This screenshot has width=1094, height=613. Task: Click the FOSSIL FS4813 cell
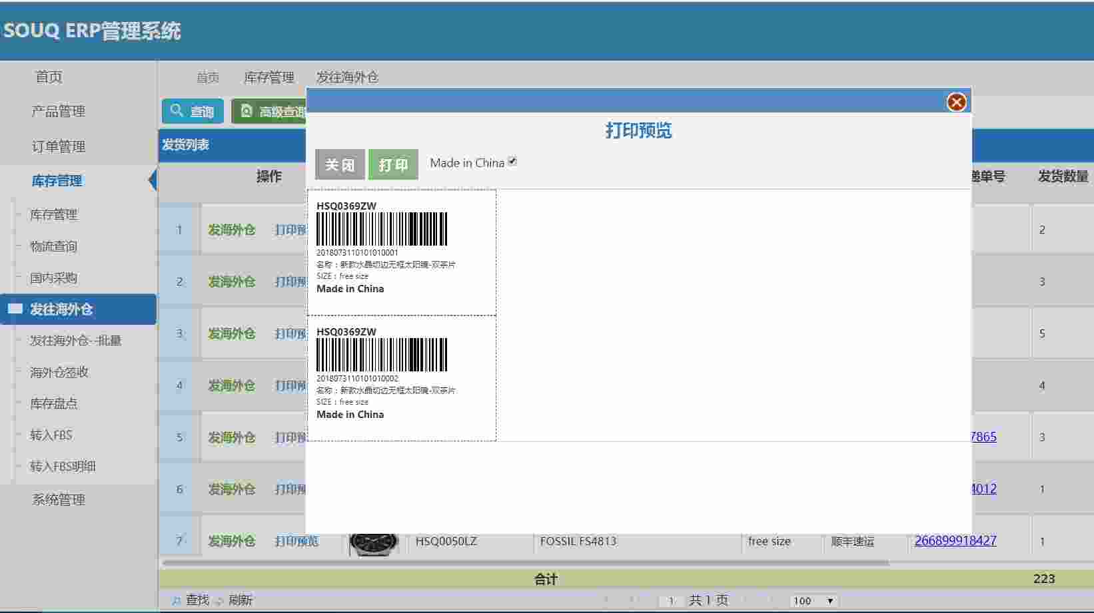tap(578, 541)
